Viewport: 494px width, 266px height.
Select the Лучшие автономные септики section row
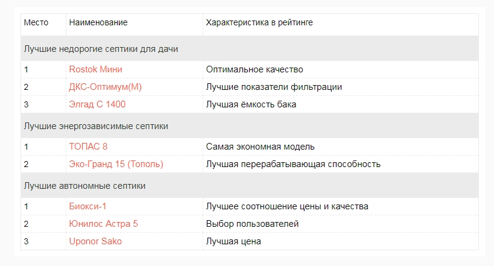click(x=84, y=186)
